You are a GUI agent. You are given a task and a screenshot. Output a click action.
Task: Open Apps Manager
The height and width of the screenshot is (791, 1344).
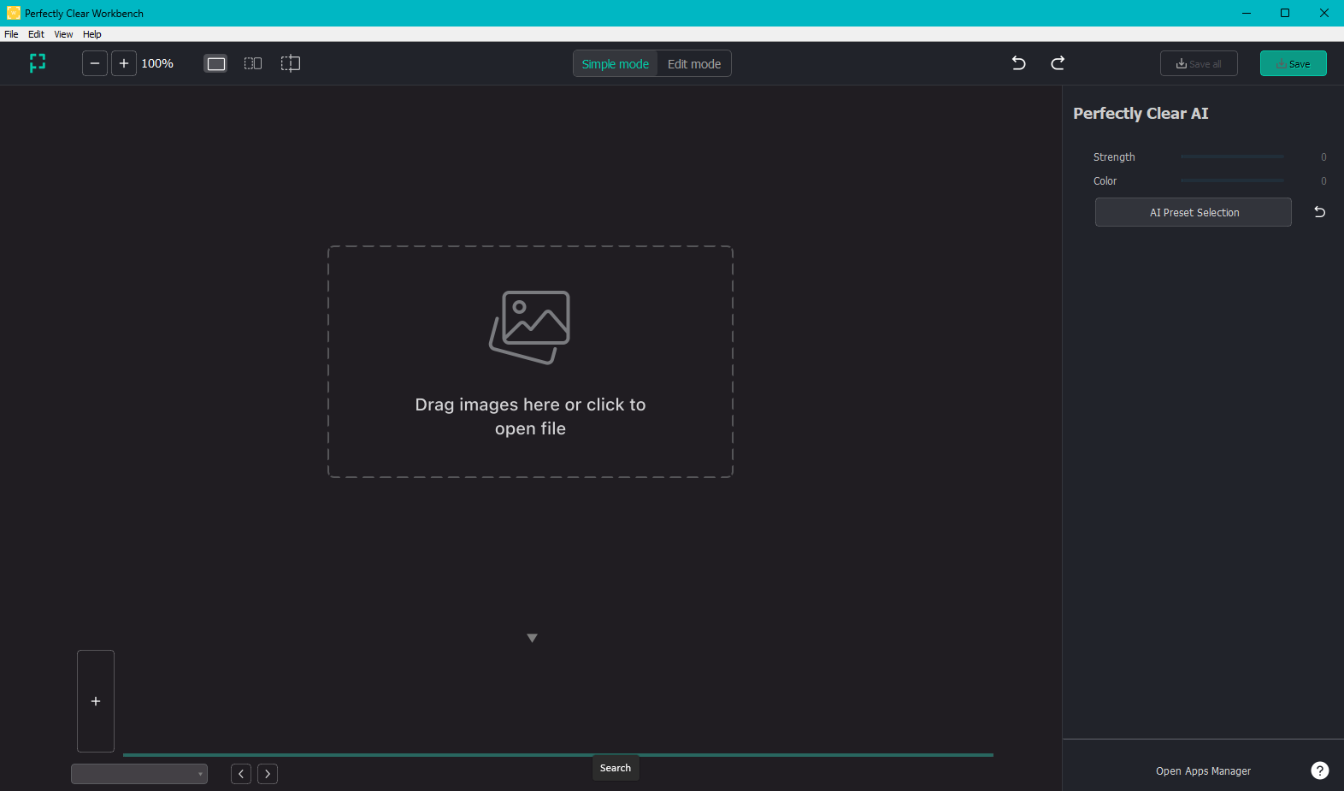click(1203, 771)
